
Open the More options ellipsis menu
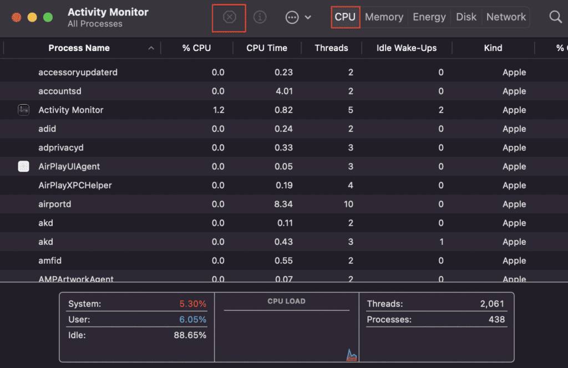click(x=292, y=17)
